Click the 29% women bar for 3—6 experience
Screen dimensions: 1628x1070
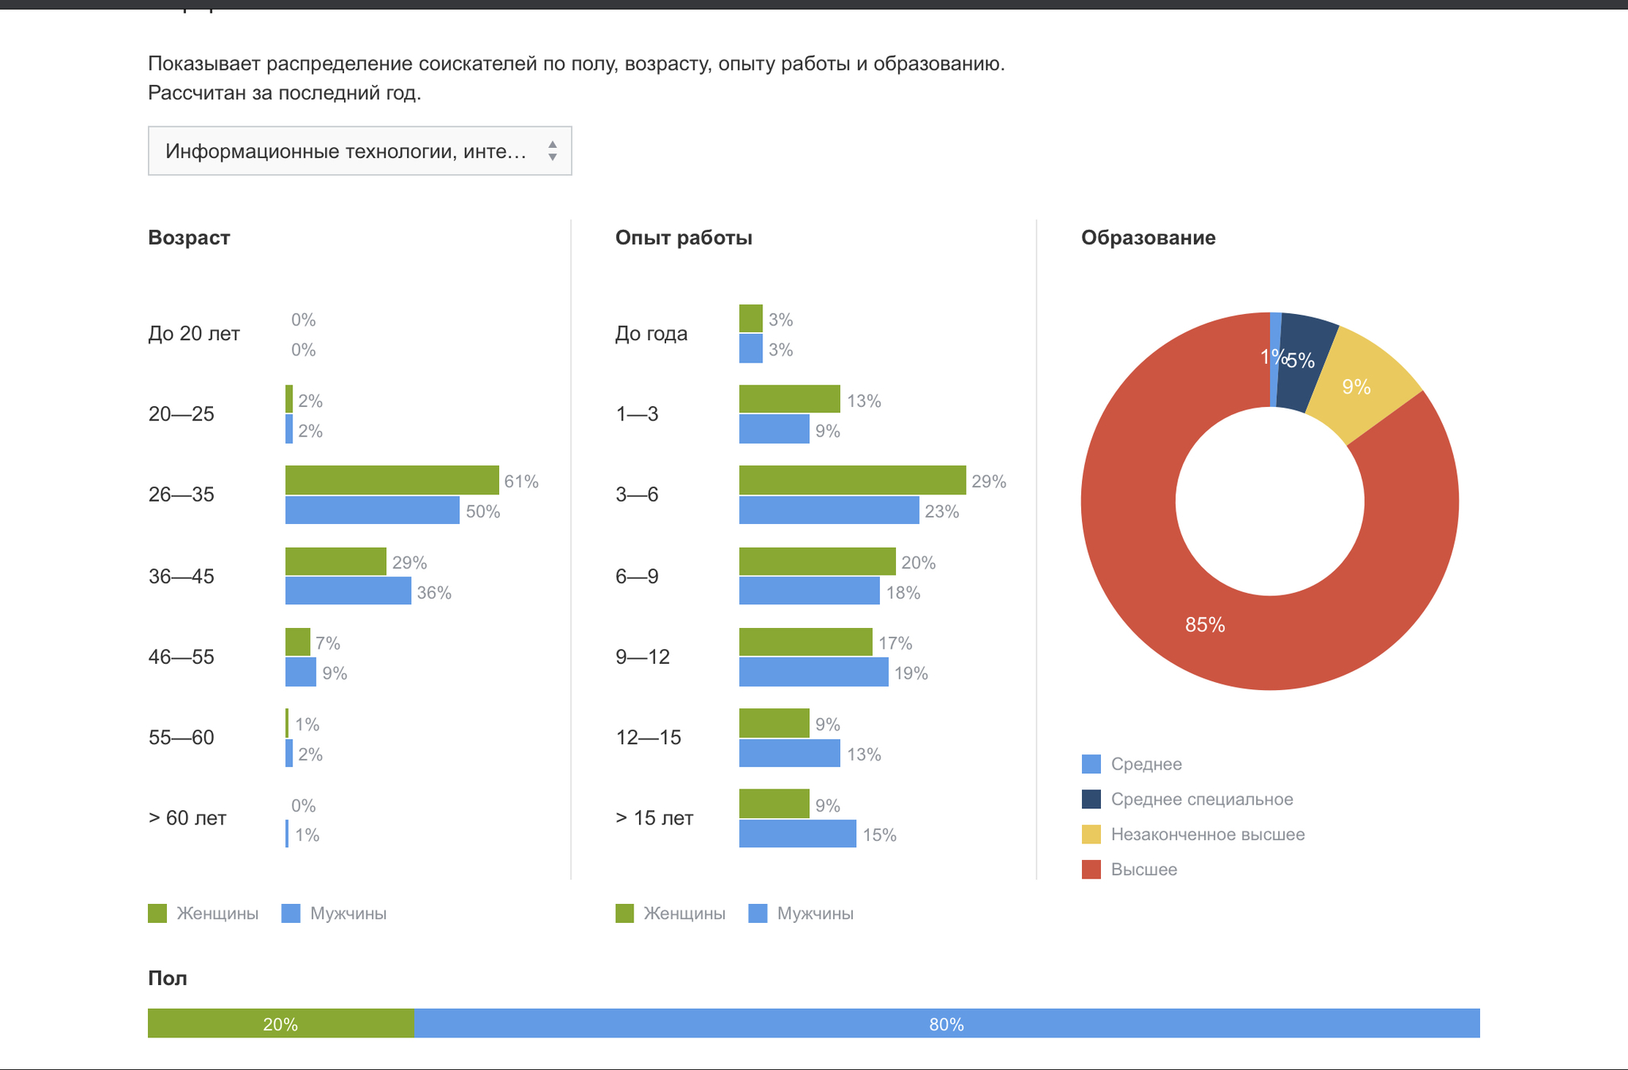pyautogui.click(x=852, y=480)
